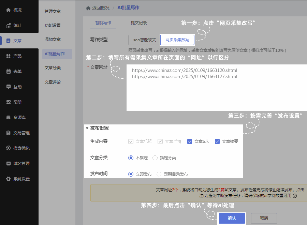307x225 pixels.
Task: Select 网页采集改写 writing type
Action: point(177,40)
